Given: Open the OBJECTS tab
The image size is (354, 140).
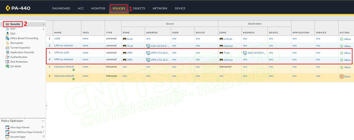Looking at the screenshot, I should (x=139, y=8).
